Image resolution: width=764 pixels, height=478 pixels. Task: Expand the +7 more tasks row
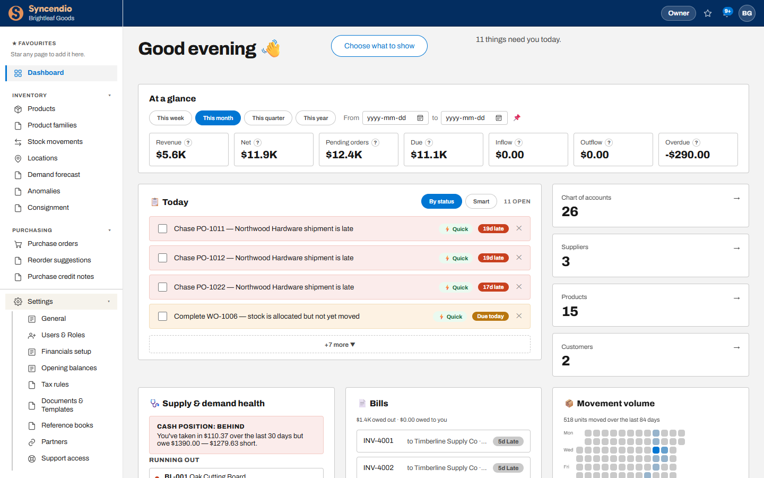[340, 344]
